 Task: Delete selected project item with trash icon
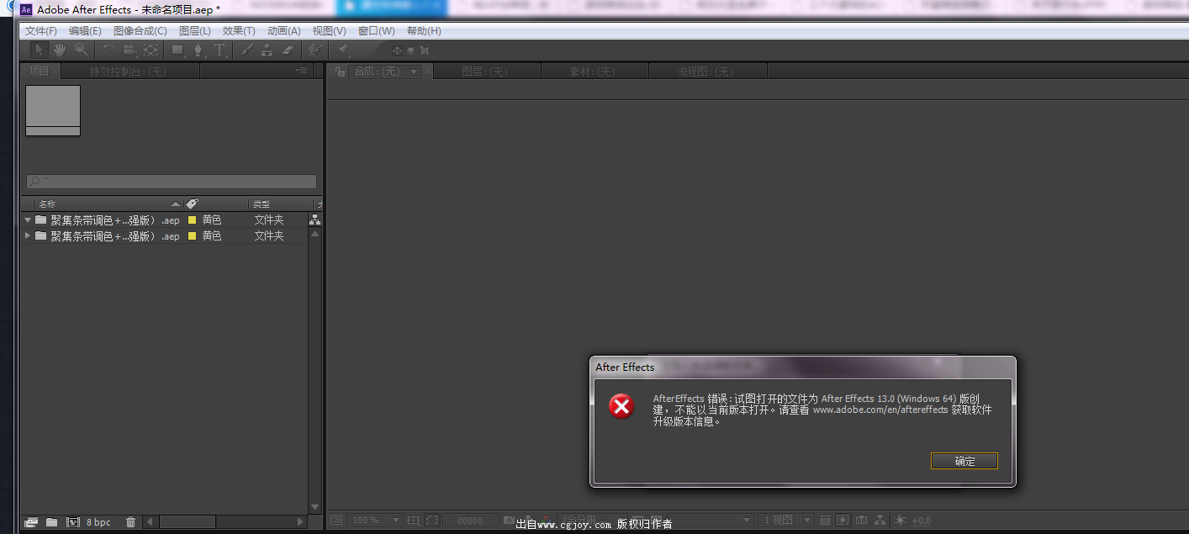click(x=130, y=522)
